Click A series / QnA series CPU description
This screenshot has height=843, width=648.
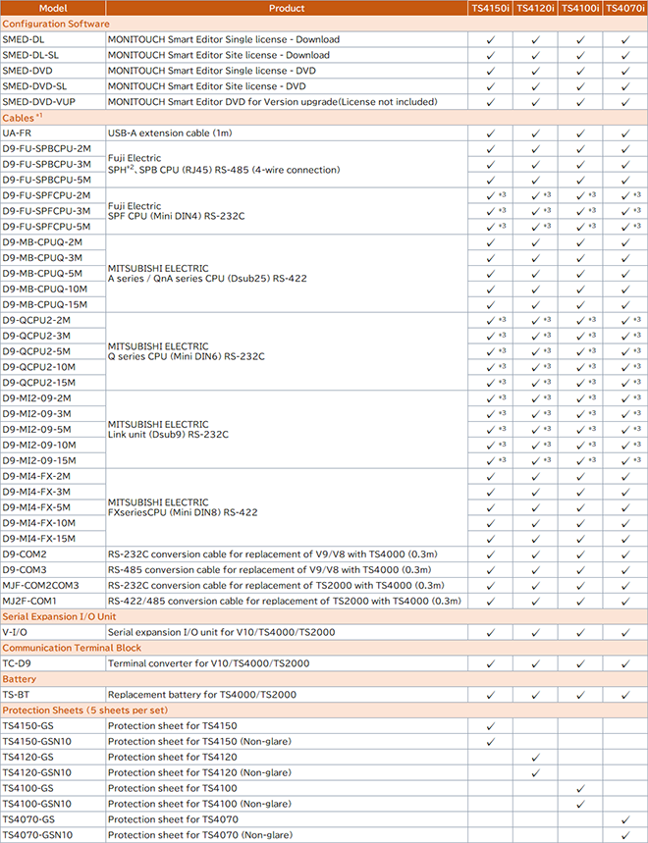[207, 273]
